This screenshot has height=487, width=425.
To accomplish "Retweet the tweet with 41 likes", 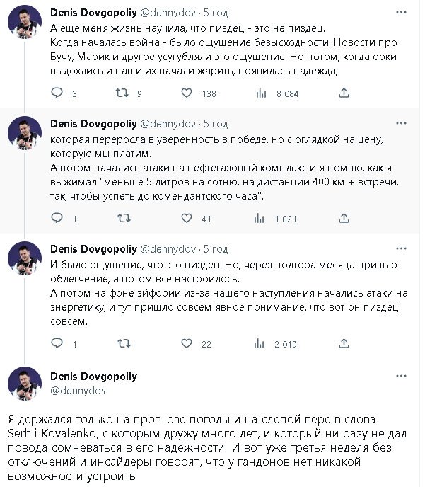I will pos(122,219).
